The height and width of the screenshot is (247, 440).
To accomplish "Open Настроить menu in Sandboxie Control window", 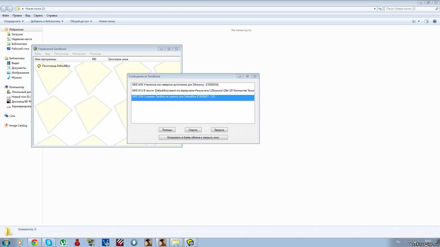I will (x=79, y=54).
